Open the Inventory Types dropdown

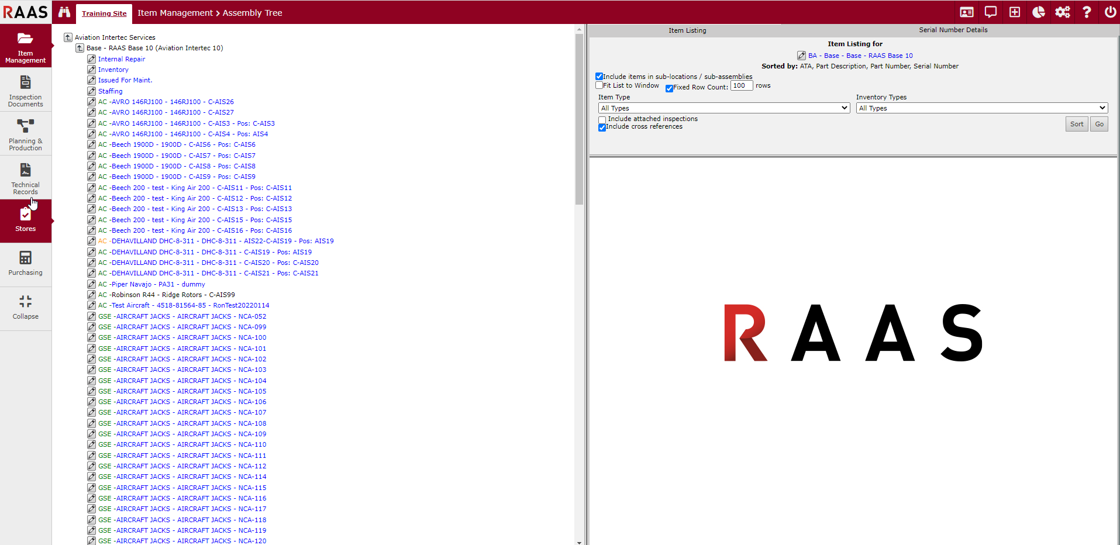[x=981, y=108]
